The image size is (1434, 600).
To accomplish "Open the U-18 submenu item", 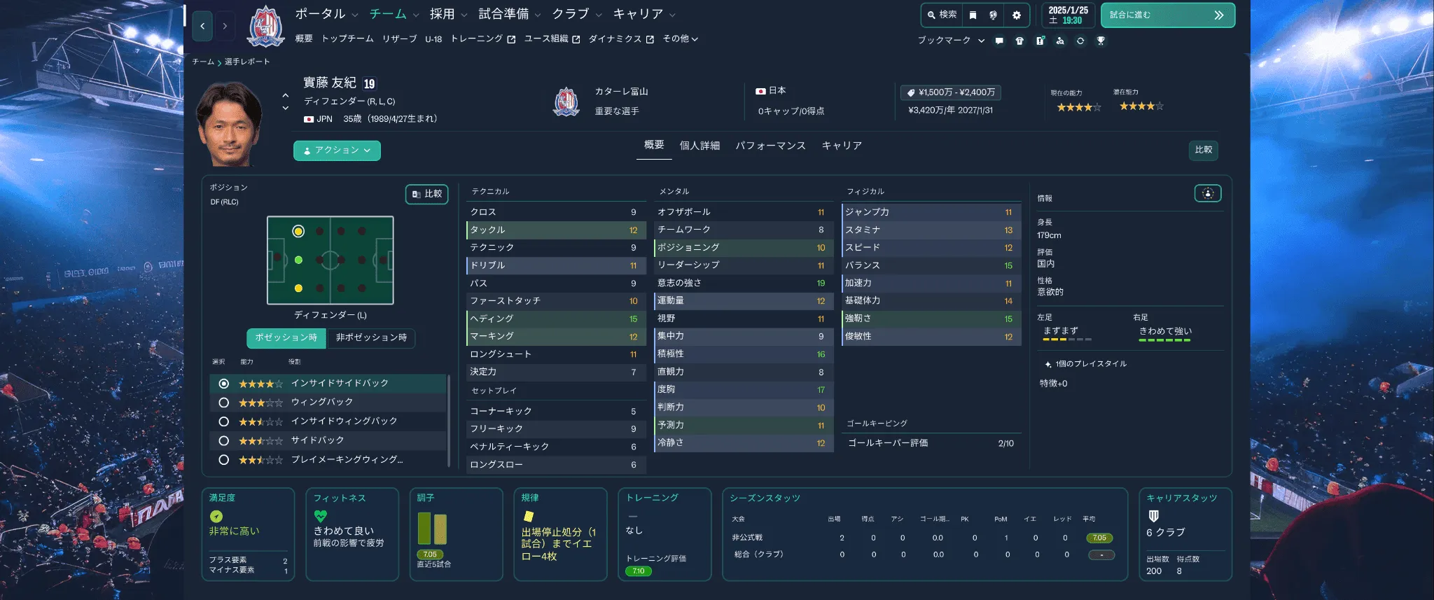I will (433, 39).
